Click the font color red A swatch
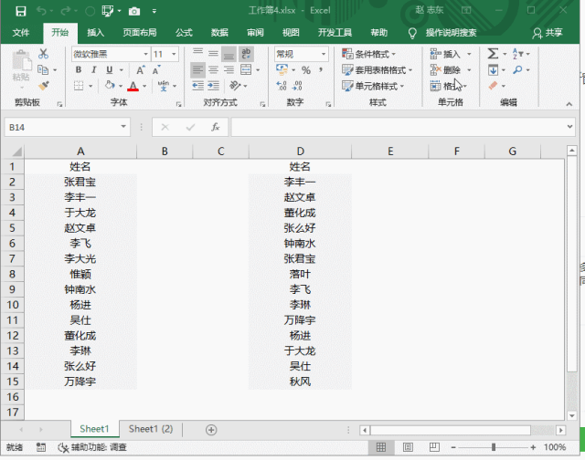 133,87
